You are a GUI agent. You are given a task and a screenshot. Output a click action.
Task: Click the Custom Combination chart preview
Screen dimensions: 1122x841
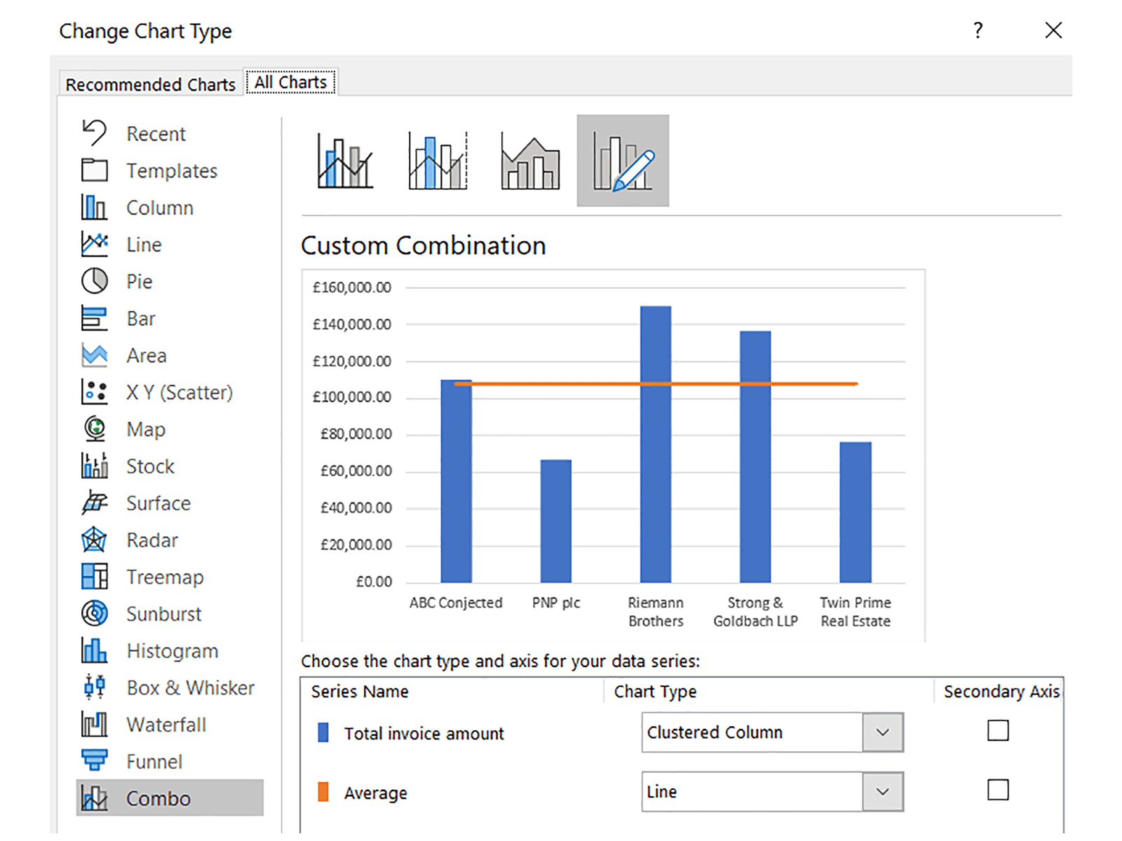613,456
